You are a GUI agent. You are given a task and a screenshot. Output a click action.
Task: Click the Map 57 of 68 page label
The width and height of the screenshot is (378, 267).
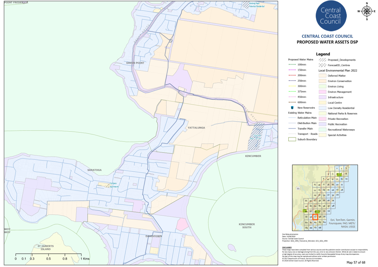pyautogui.click(x=356, y=262)
